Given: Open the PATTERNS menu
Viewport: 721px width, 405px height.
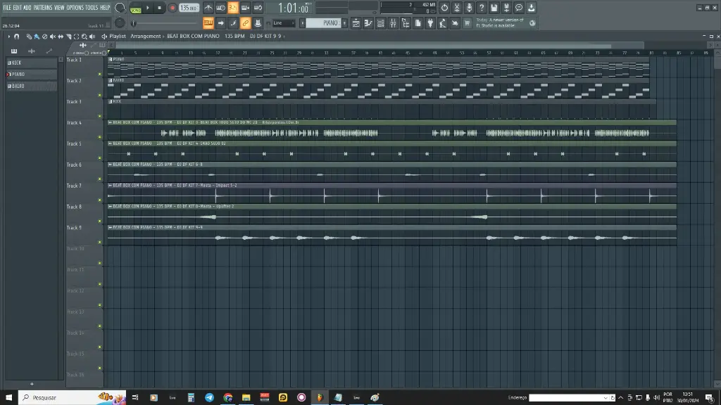Looking at the screenshot, I should [43, 8].
